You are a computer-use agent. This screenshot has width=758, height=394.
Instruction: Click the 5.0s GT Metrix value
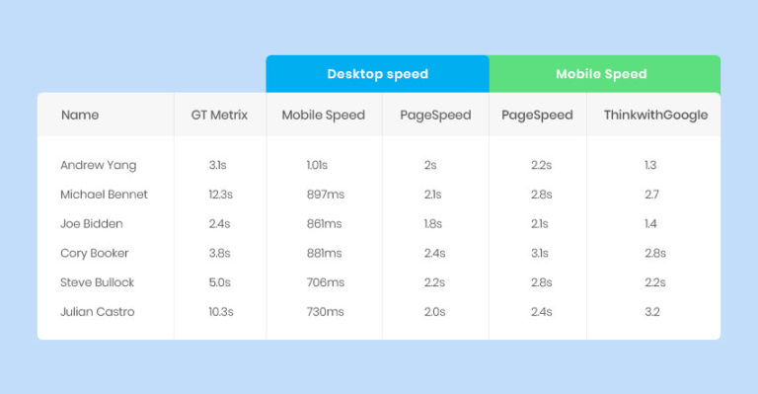click(219, 282)
